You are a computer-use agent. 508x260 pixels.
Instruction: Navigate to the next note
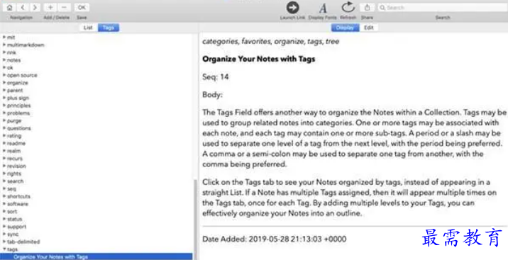coord(35,7)
